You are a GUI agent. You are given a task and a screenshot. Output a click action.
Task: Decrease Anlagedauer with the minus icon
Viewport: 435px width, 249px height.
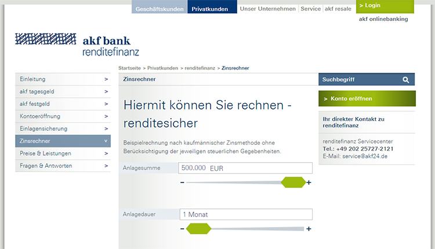(182, 229)
